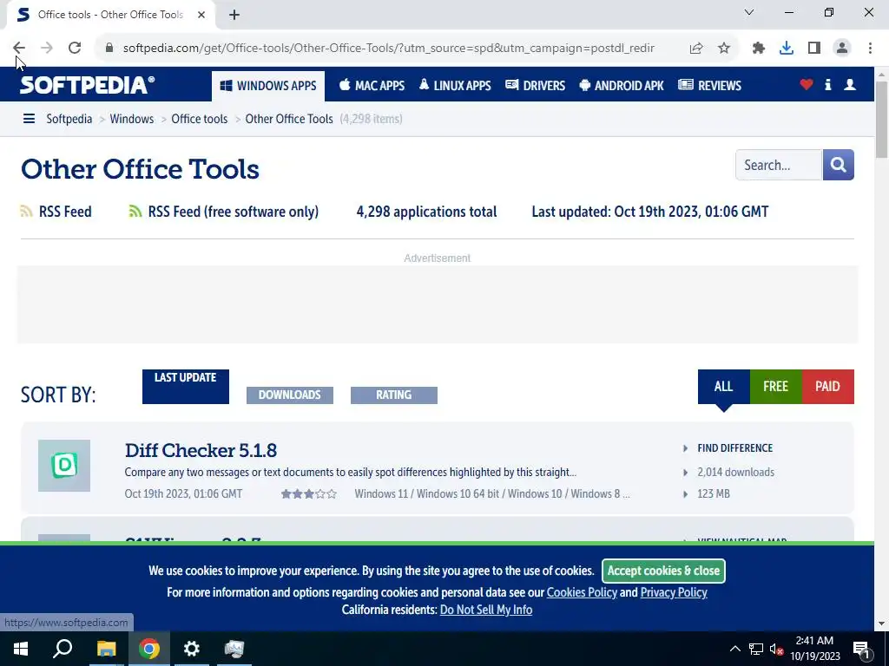Open the tab search chevron in title bar
Viewport: 889px width, 666px height.
[x=749, y=12]
